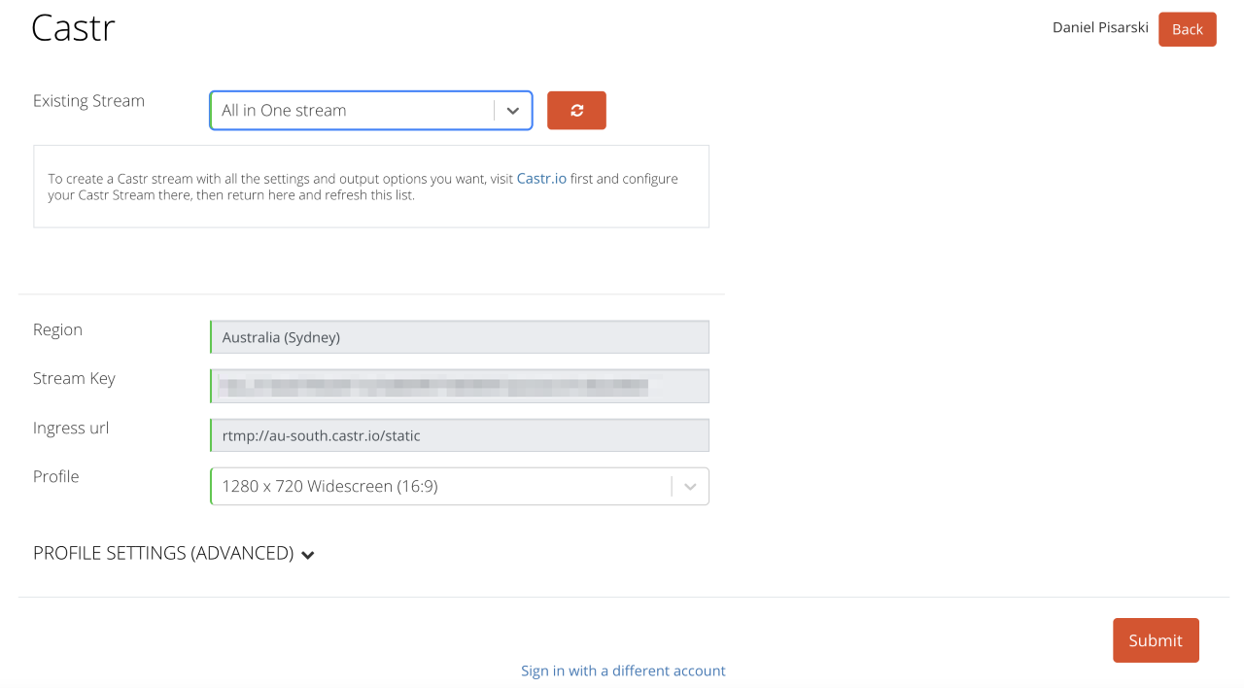The image size is (1244, 688).
Task: Sign in with a different account
Action: pos(623,671)
